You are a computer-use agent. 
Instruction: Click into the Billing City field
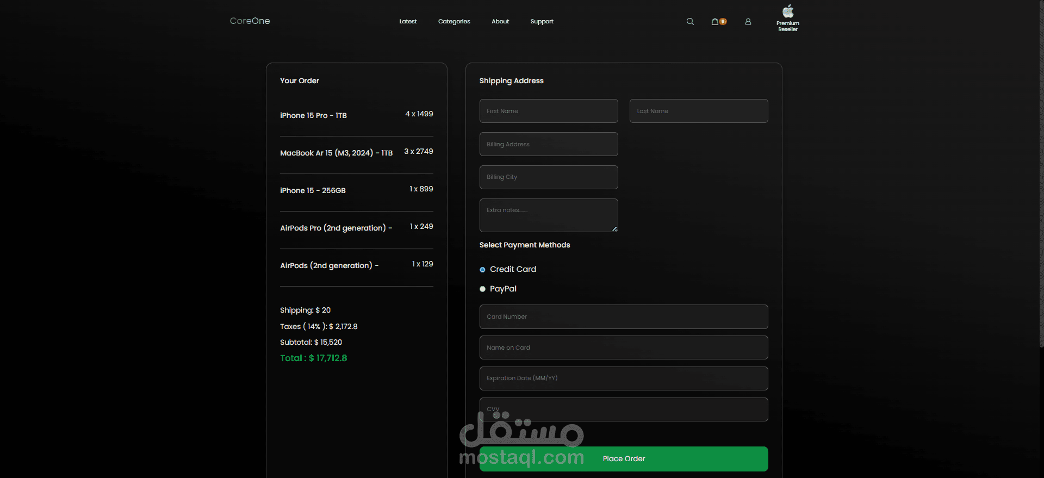click(x=549, y=177)
